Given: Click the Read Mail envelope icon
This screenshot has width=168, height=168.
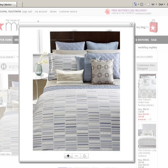Looking at the screenshot, I should tap(149, 4).
